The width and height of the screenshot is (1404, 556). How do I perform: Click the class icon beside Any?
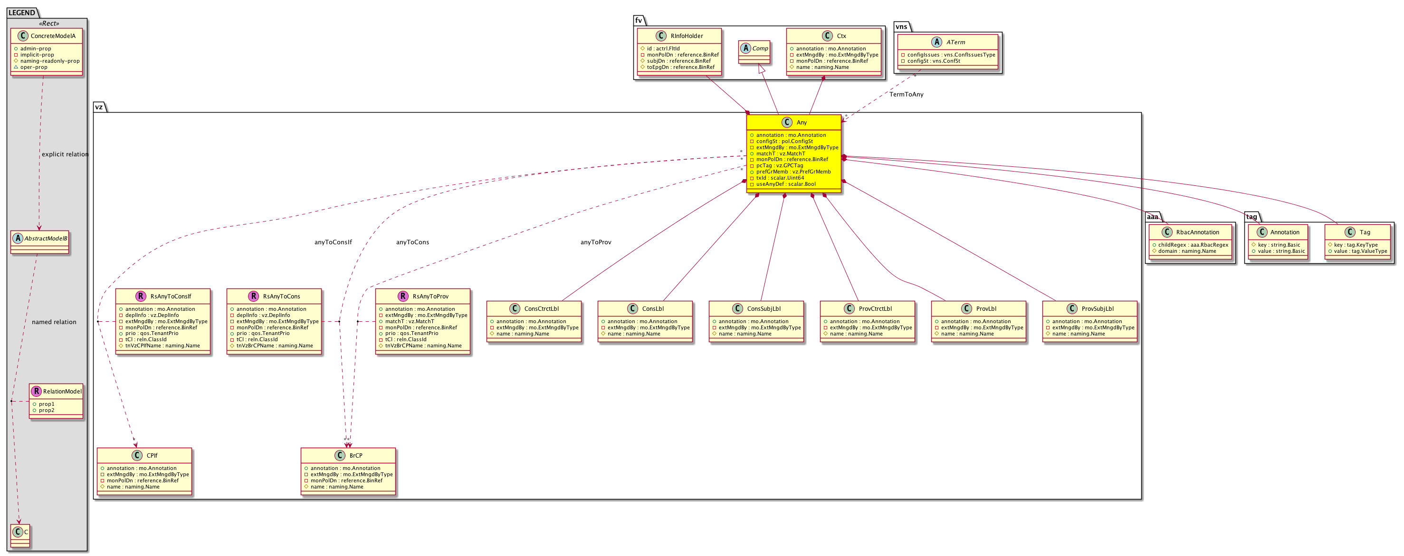(x=786, y=123)
